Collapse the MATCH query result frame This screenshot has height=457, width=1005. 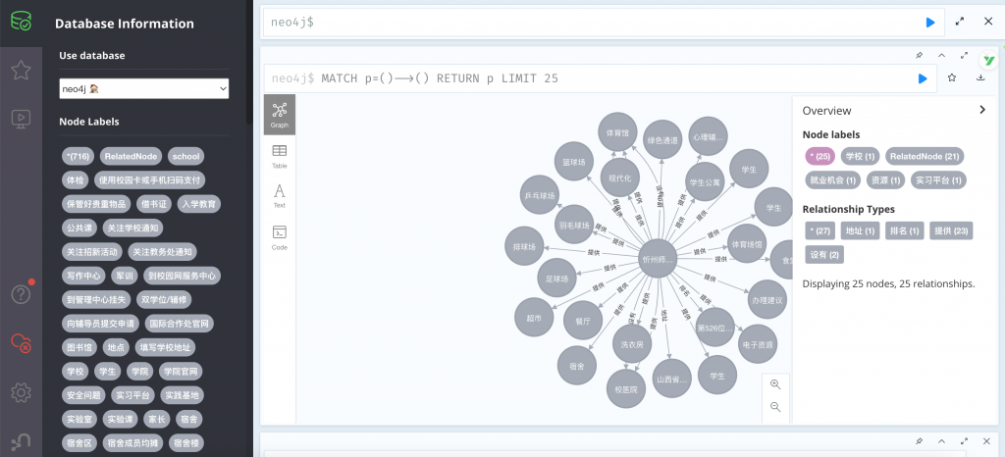coord(942,55)
